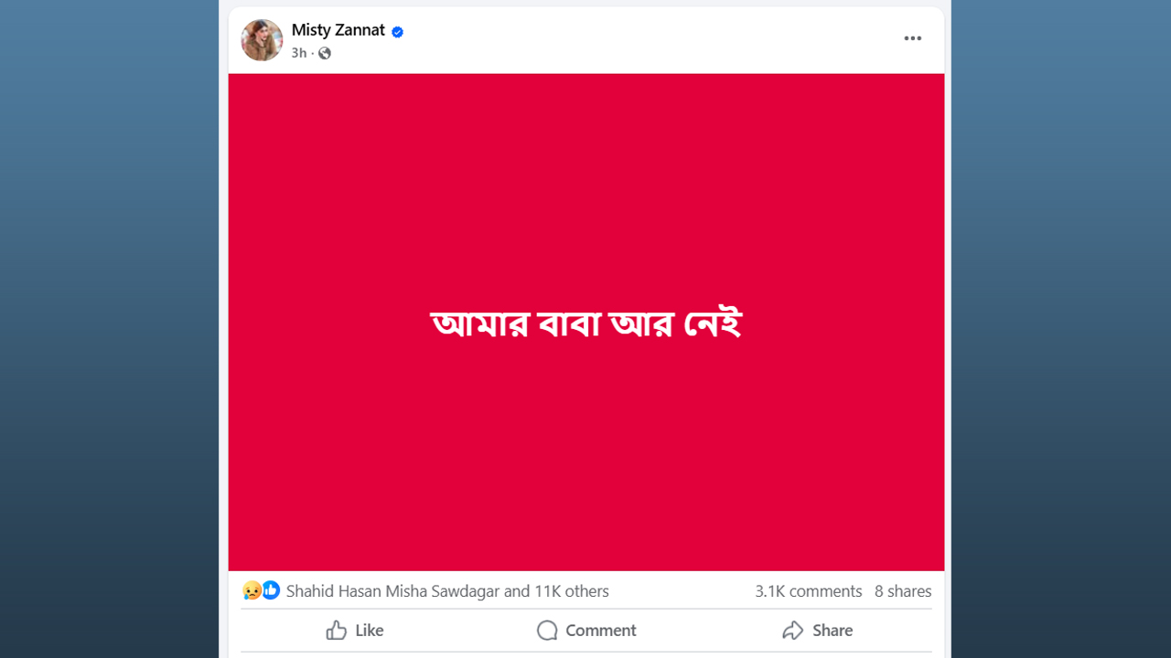Open Shahid Hasan Misha Sawdagar's name
The image size is (1171, 658).
392,591
